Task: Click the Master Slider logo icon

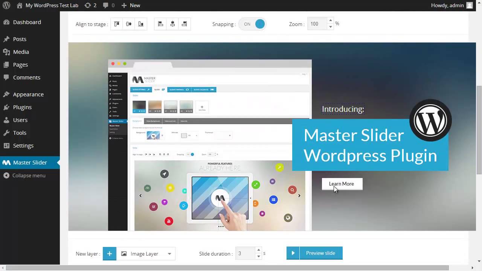Action: click(x=6, y=163)
